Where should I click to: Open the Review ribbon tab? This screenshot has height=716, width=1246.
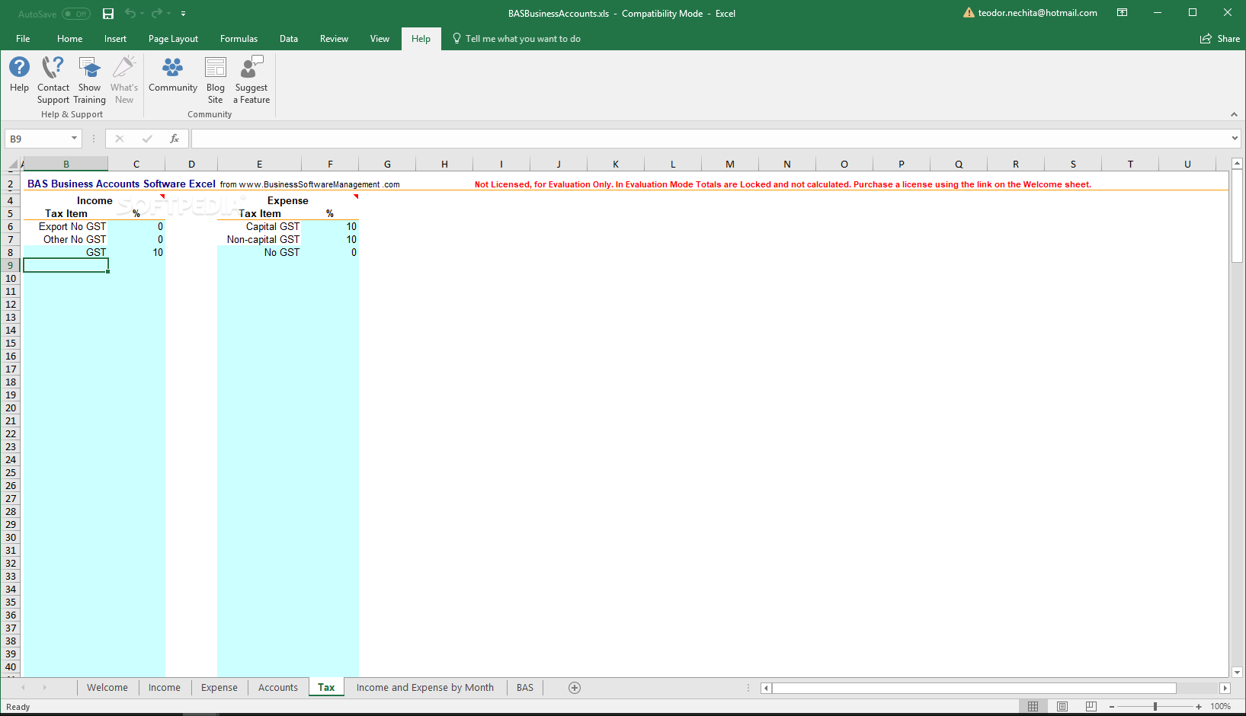point(334,39)
